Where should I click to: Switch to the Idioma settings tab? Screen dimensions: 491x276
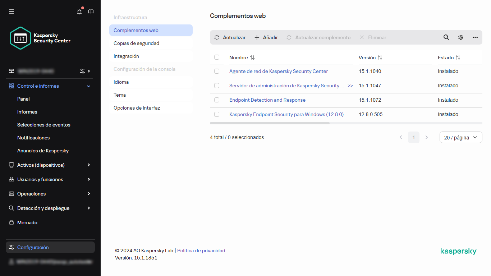click(x=121, y=82)
